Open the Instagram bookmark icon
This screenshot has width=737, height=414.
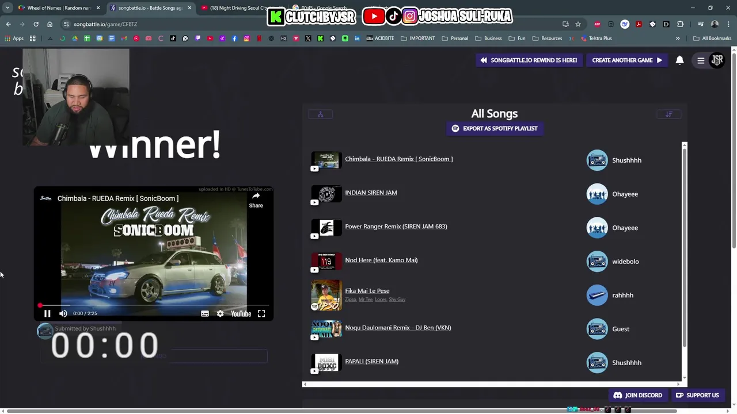point(246,38)
